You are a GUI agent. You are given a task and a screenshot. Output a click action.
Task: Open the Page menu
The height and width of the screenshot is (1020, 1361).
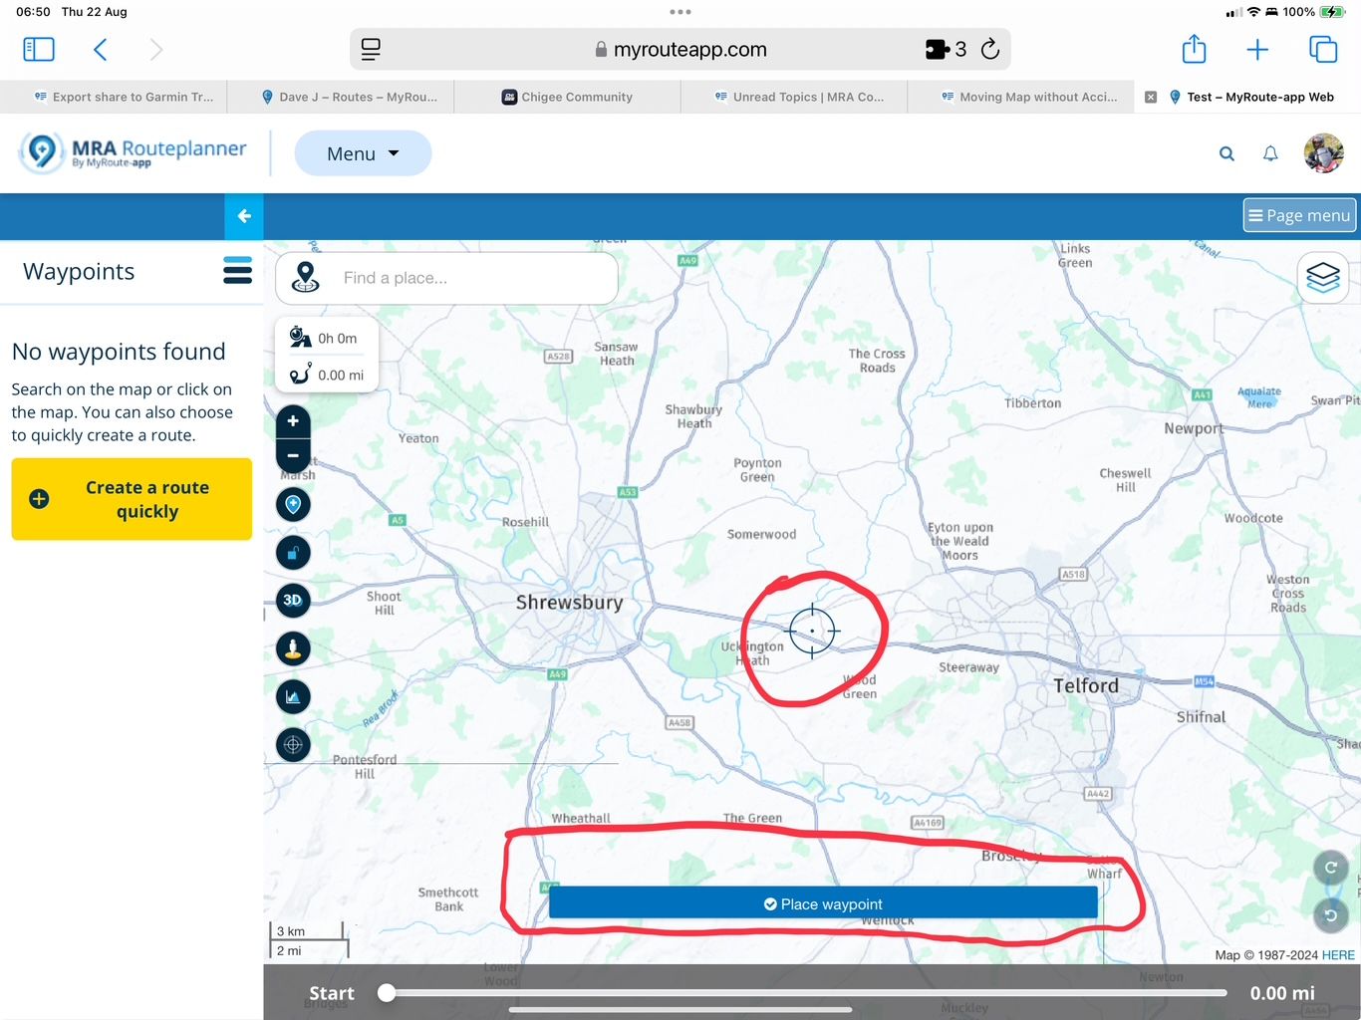(1299, 215)
